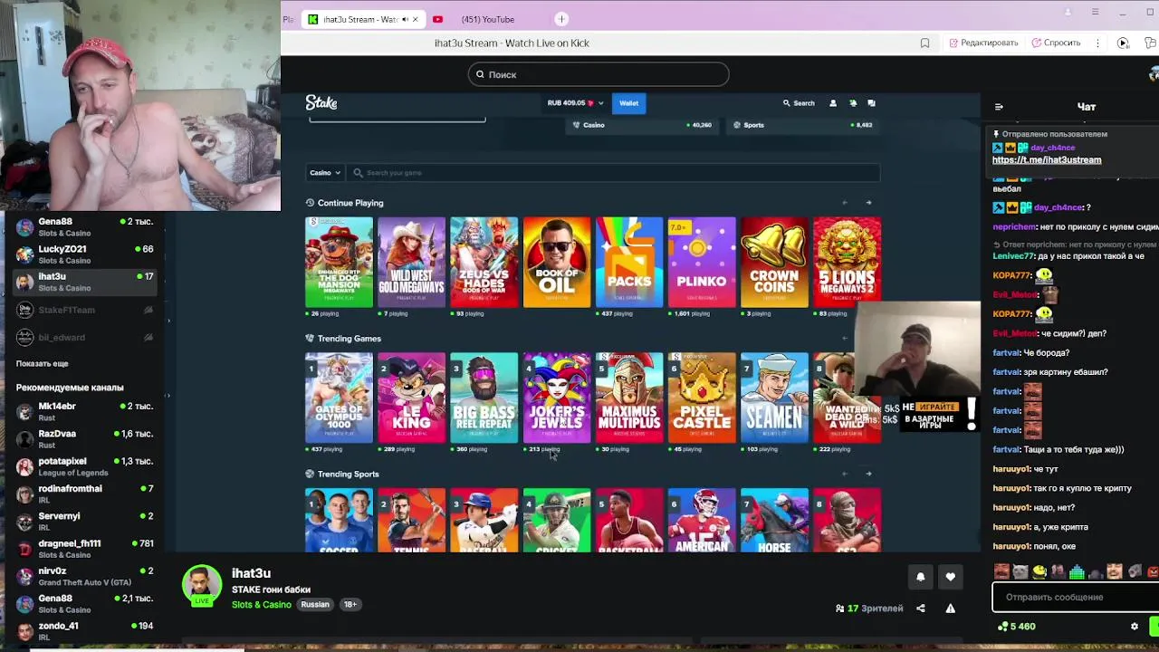
Task: Open Wild West Gold Megaways game
Action: 411,263
